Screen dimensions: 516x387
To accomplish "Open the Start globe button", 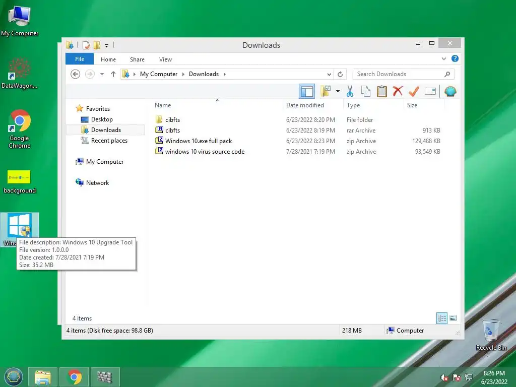I will (14, 377).
